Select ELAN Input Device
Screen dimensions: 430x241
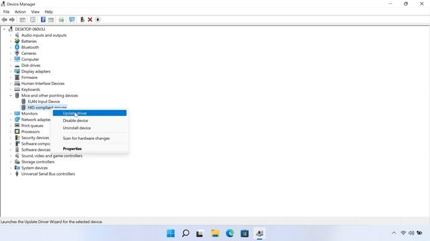[44, 102]
